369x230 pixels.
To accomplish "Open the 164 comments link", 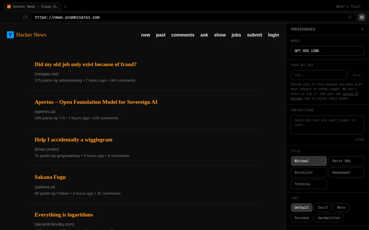I will tap(123, 80).
